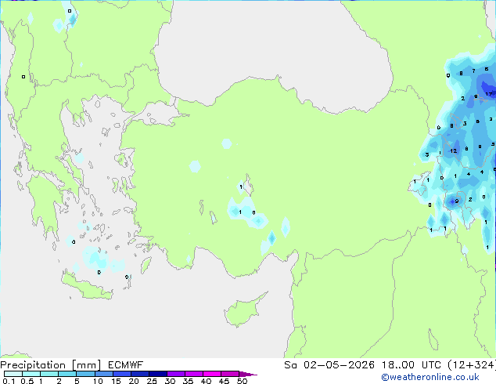This screenshot has height=384, width=496.
Task: Click the '50' legend scale label
Action: pyautogui.click(x=242, y=381)
